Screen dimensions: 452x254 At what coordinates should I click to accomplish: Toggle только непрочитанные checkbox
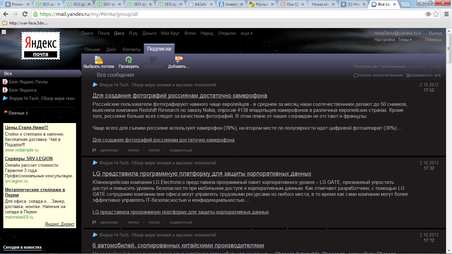tap(356, 75)
